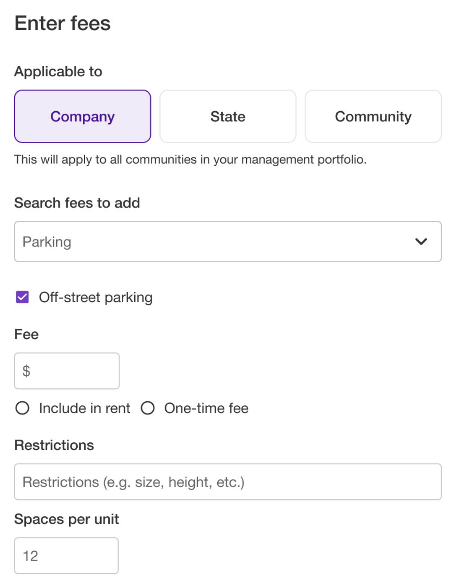Focus the Spaces per unit field
Viewport: 461px width, 585px height.
(66, 556)
